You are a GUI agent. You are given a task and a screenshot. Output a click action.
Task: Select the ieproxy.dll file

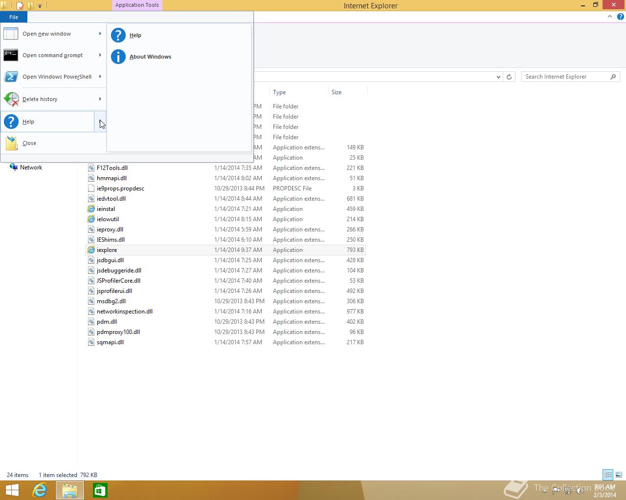pyautogui.click(x=110, y=229)
